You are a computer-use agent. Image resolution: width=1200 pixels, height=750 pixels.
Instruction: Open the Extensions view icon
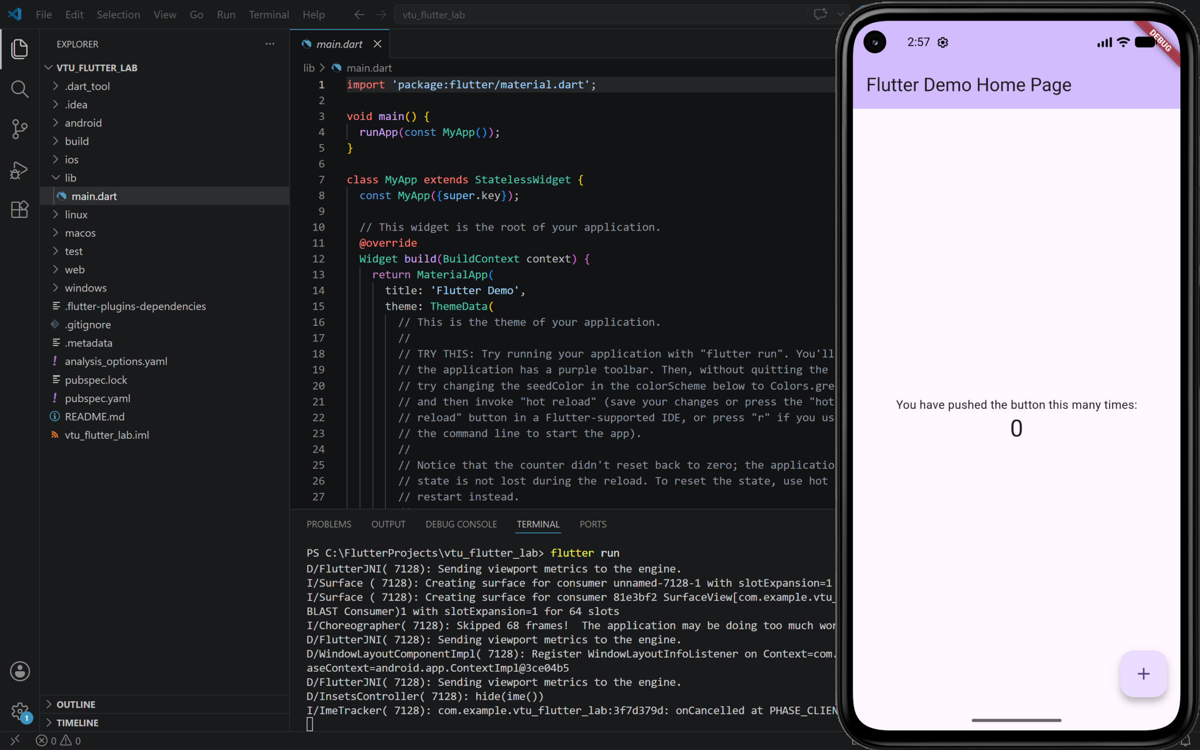pos(19,210)
